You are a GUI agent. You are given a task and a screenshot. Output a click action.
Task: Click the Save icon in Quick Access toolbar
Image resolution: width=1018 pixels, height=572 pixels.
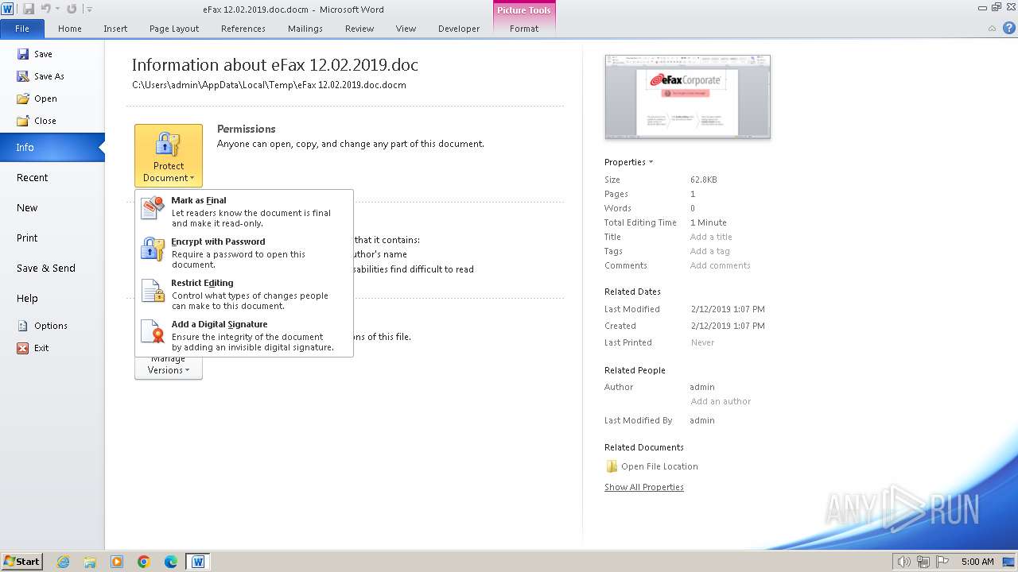tap(29, 9)
